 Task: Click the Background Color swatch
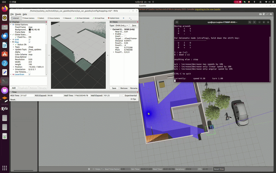[30, 30]
